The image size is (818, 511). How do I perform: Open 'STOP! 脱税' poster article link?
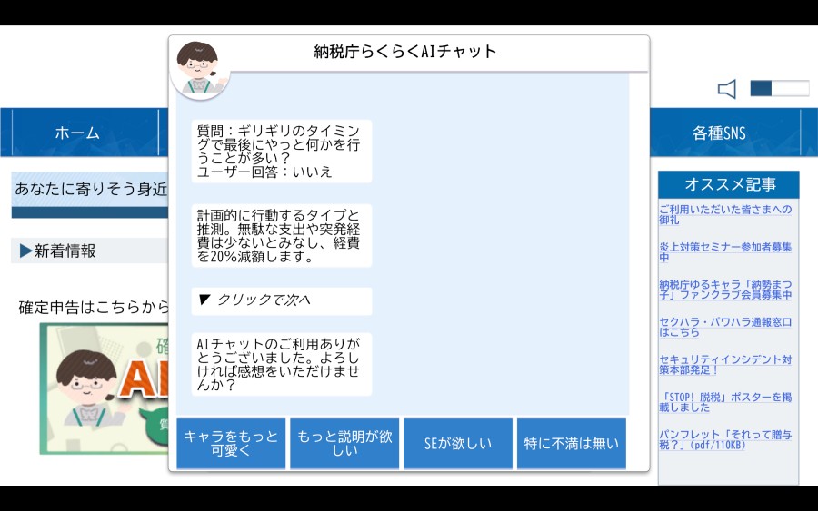click(725, 402)
